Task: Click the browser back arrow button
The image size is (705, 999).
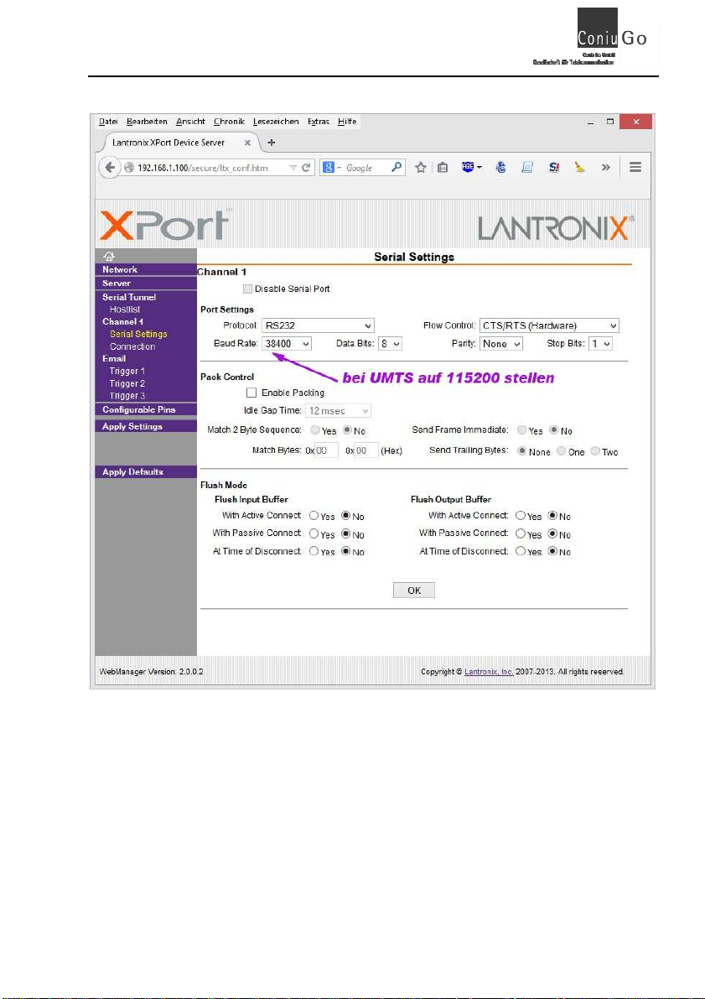Action: pos(110,168)
